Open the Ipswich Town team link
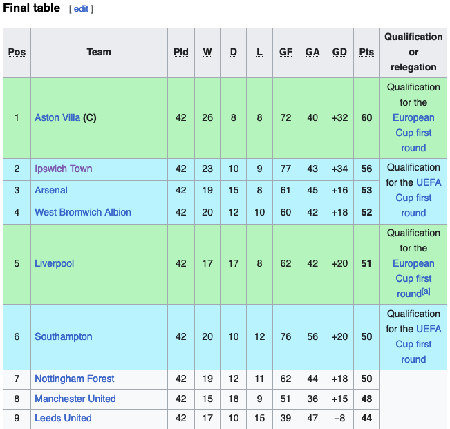The image size is (450, 429). click(x=64, y=169)
